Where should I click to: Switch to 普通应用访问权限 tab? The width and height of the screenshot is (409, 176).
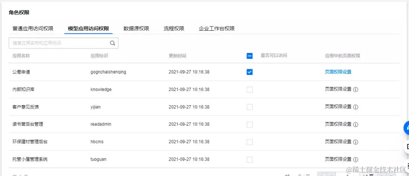click(33, 29)
